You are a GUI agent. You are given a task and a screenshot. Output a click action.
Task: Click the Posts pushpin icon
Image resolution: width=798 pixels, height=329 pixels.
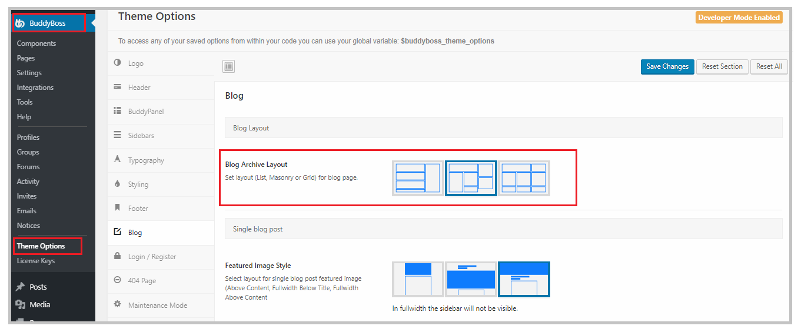tap(20, 287)
